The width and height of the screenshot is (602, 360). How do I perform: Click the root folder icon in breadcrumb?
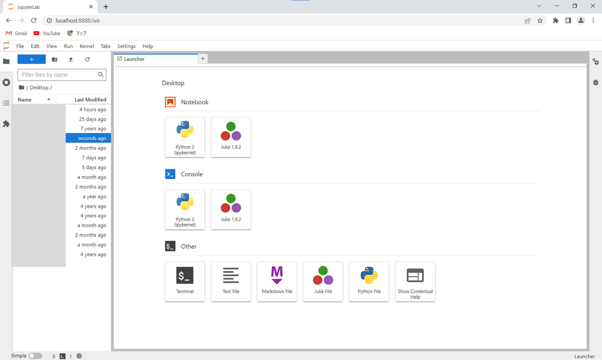pos(21,87)
